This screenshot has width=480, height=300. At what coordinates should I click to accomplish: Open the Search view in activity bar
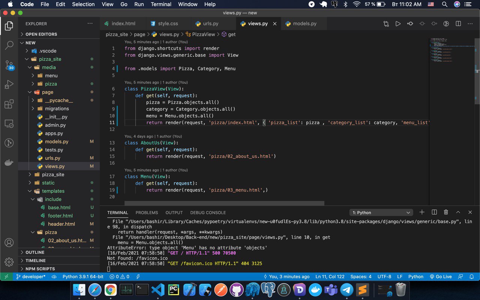pos(9,46)
